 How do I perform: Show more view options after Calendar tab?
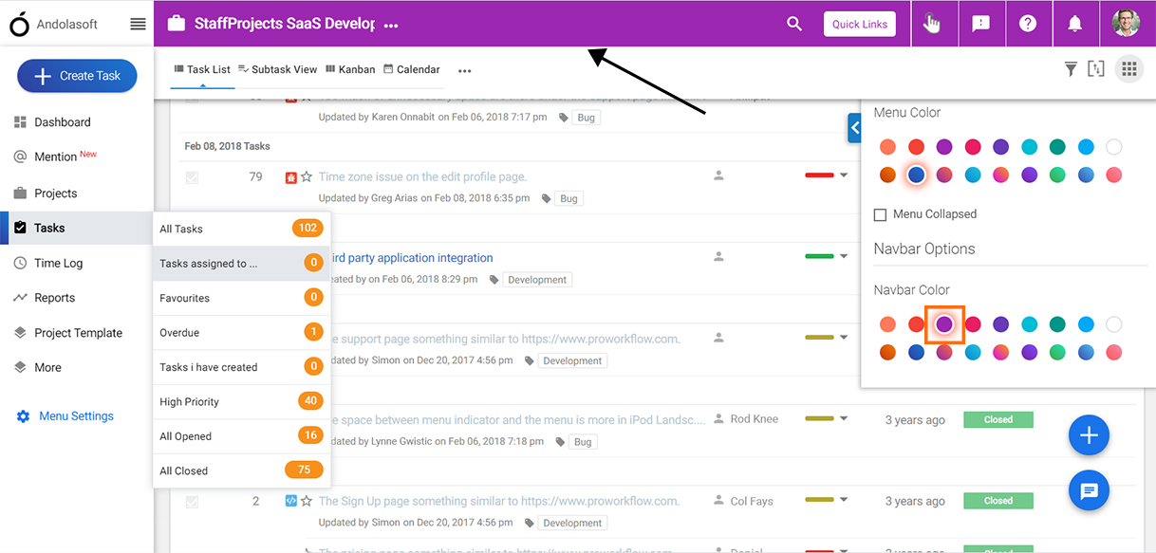pos(464,70)
